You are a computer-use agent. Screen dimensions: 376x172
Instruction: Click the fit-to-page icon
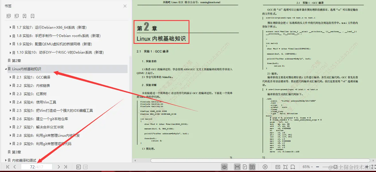(285, 167)
